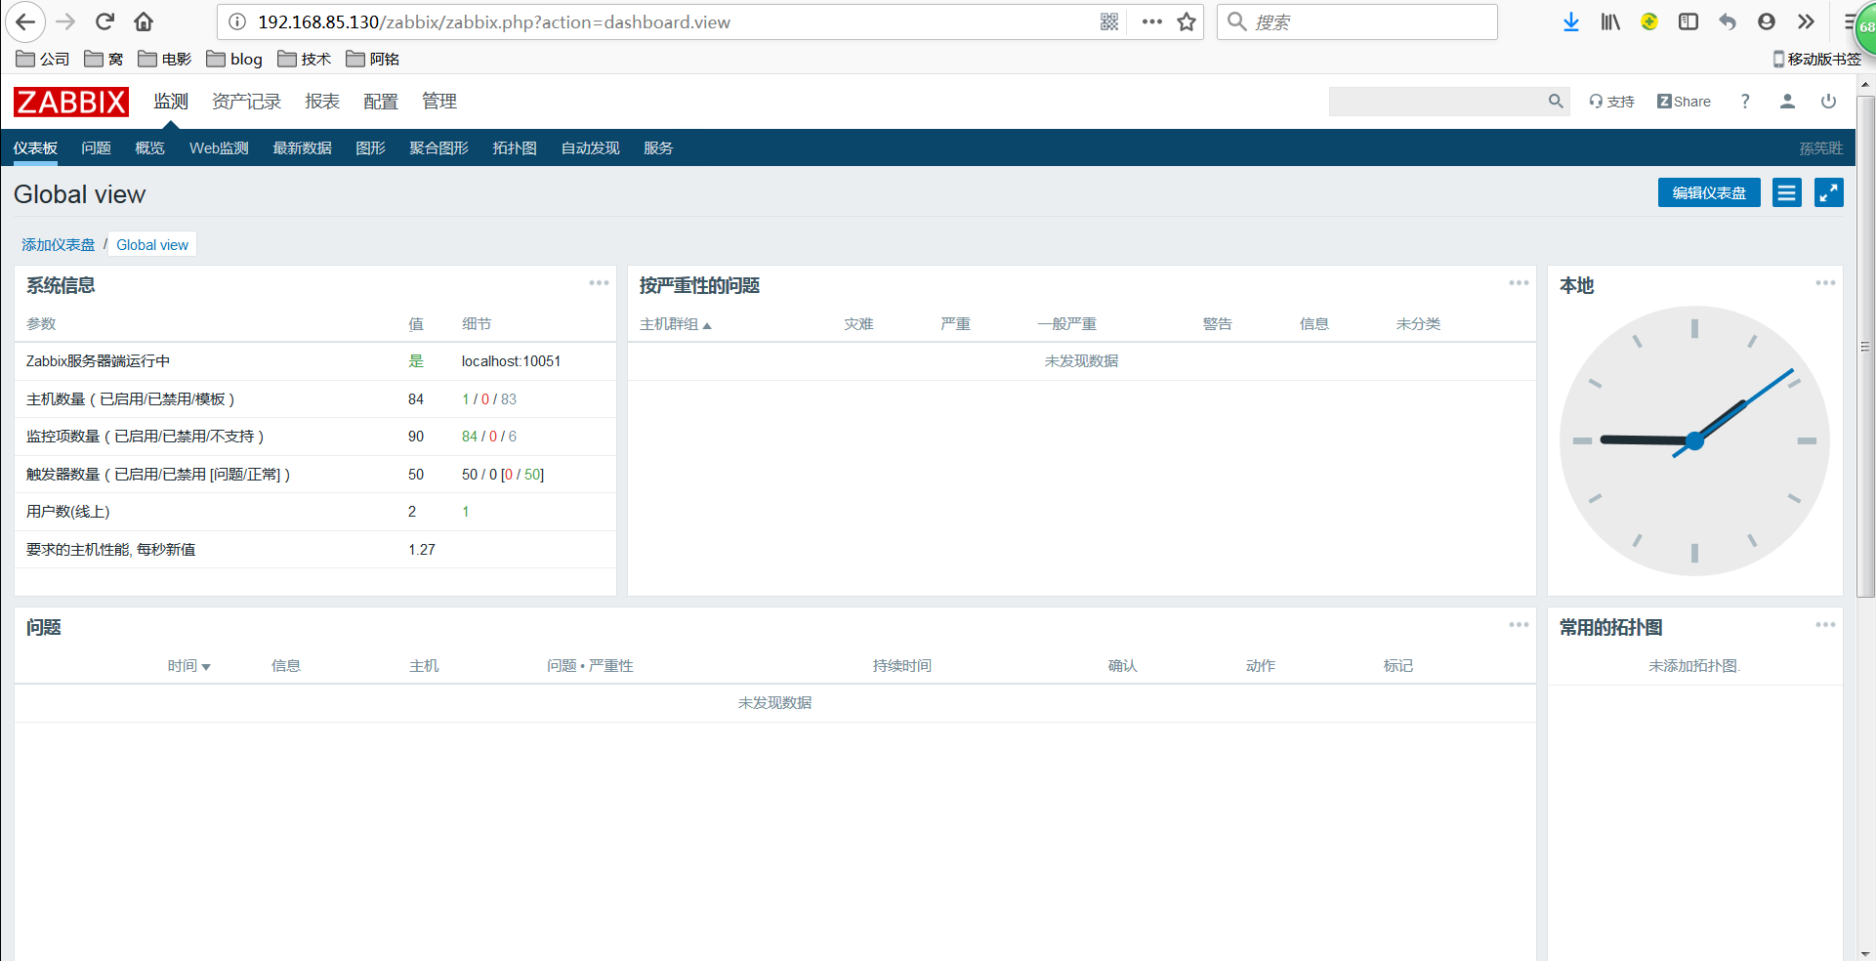Switch to the 配置 menu
The height and width of the screenshot is (961, 1876).
[x=380, y=101]
